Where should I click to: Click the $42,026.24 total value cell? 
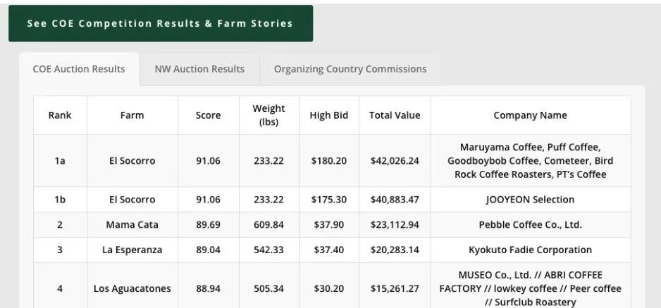395,160
